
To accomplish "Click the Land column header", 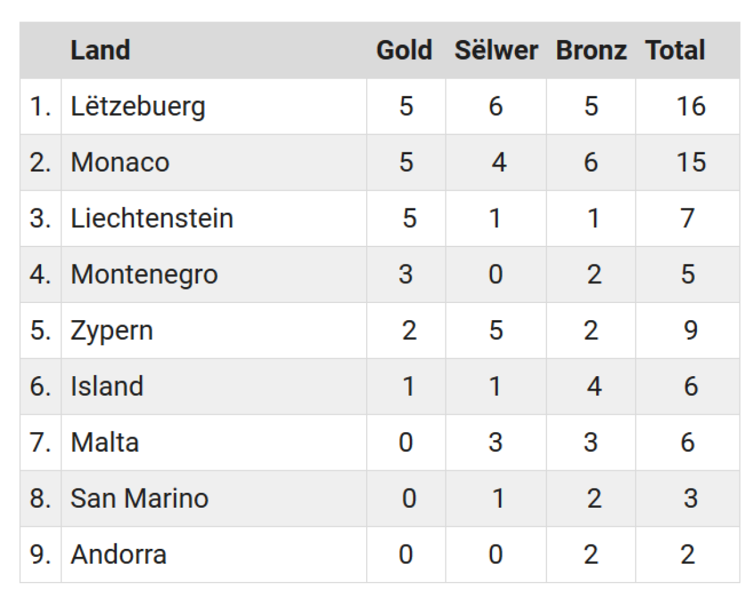I will pyautogui.click(x=100, y=50).
